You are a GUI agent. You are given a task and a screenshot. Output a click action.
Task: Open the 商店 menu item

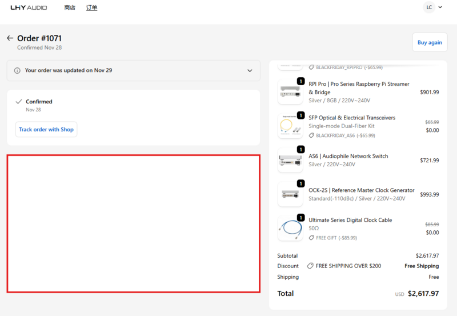click(70, 8)
